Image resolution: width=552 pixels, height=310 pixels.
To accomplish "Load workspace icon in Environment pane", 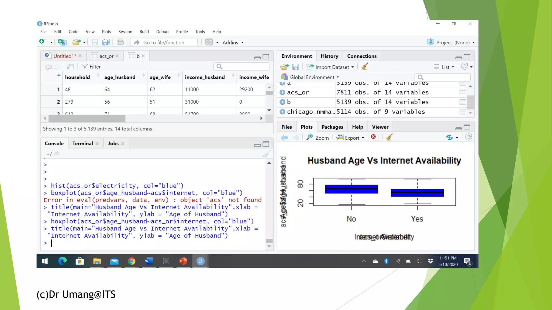I will tap(284, 67).
